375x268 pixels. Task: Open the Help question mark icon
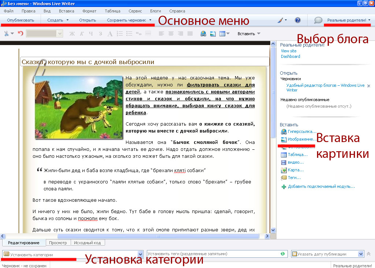pyautogui.click(x=297, y=21)
